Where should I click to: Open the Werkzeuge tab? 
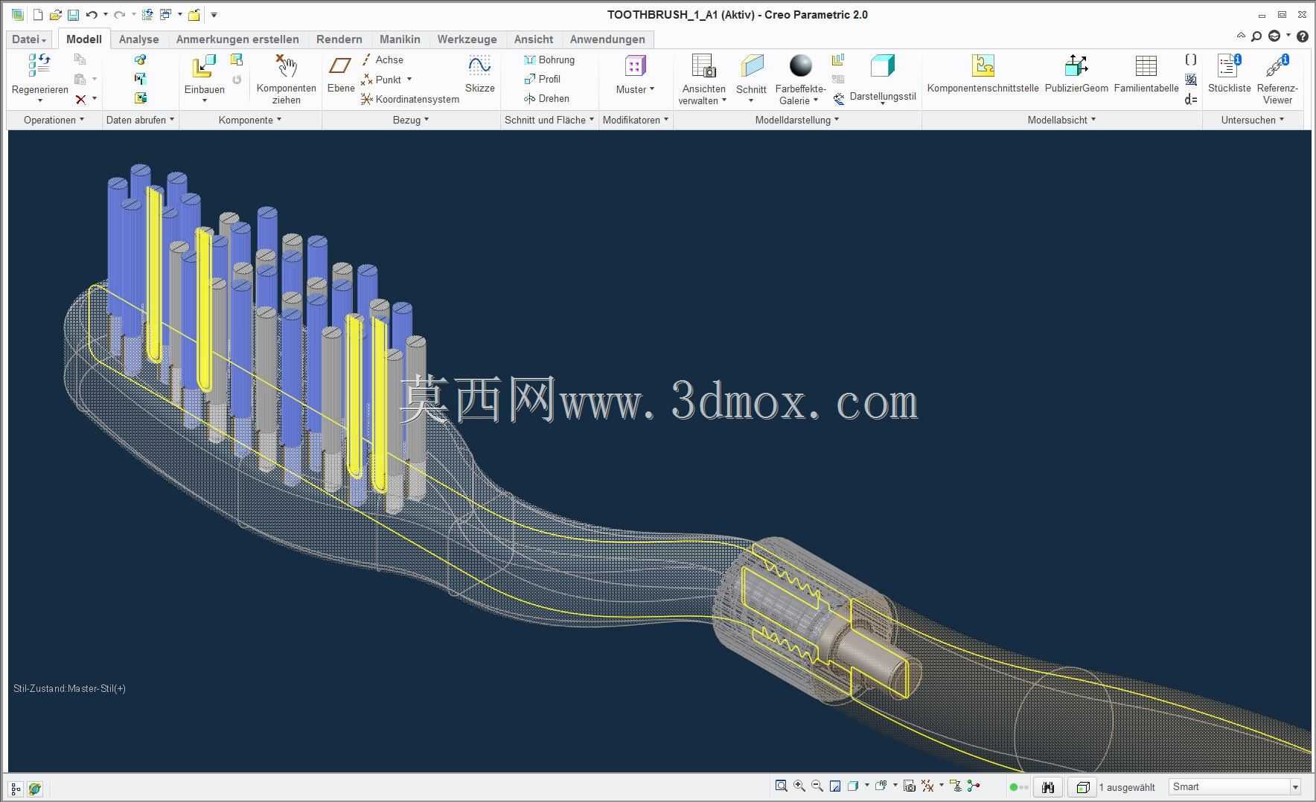(x=467, y=39)
